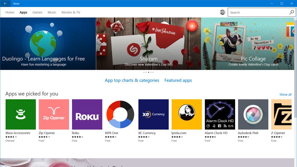Click the Autodesk Pixlr title text
This screenshot has height=167, width=297.
pos(248,133)
